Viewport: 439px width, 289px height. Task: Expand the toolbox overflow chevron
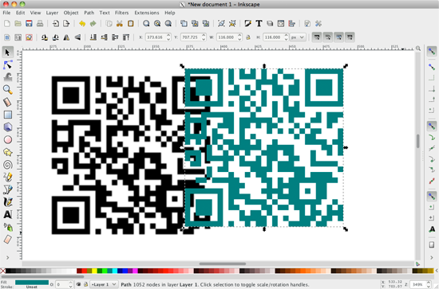[7, 257]
